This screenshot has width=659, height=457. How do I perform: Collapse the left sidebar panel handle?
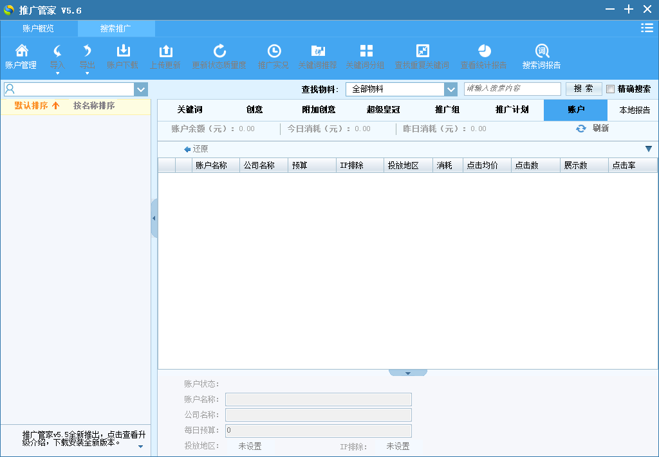[x=154, y=219]
